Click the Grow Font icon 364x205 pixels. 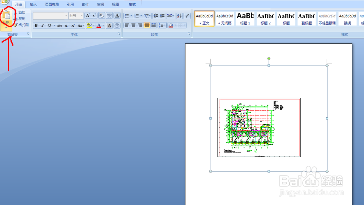[x=87, y=16]
